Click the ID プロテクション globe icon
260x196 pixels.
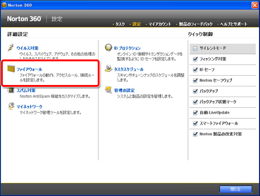click(x=109, y=47)
